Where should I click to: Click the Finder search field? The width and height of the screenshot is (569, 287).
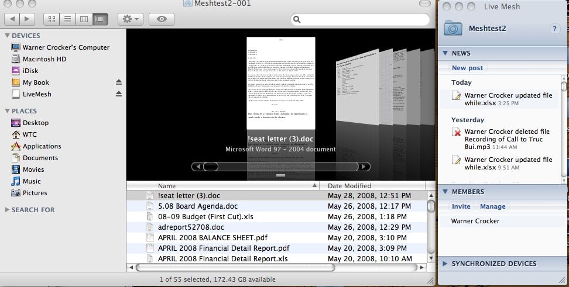tap(360, 19)
